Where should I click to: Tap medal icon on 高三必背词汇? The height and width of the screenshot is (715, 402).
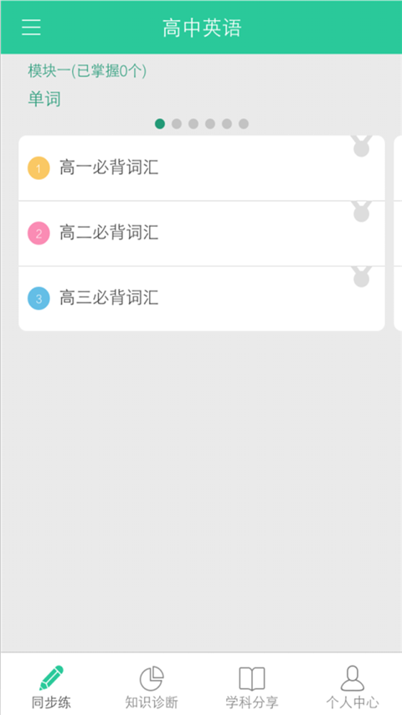click(362, 277)
